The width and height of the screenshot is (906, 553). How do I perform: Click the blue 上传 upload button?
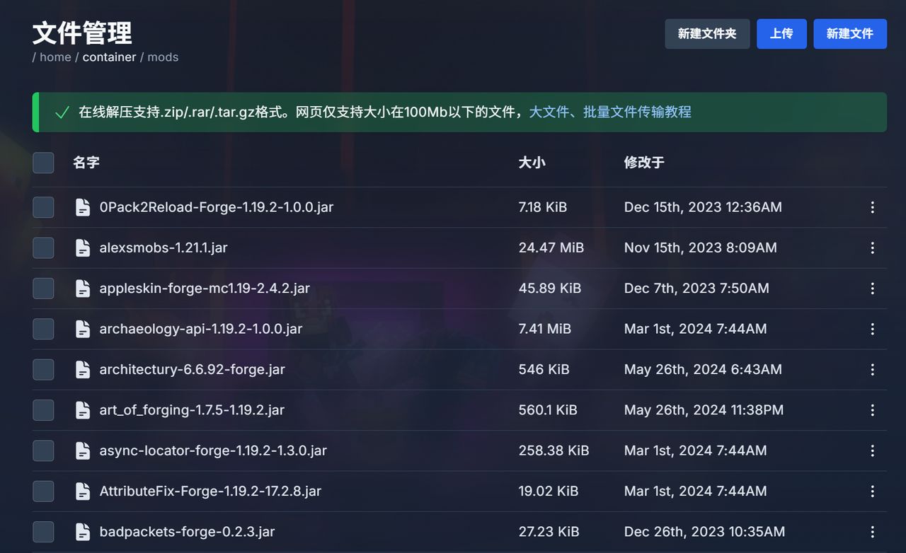tap(781, 34)
